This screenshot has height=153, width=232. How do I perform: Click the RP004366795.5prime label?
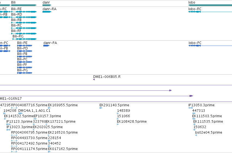click(29, 133)
